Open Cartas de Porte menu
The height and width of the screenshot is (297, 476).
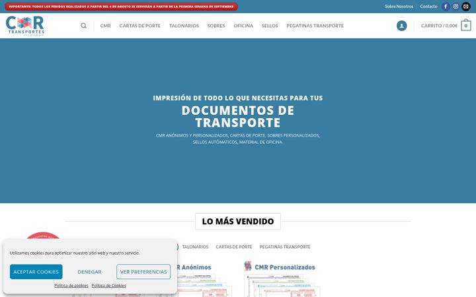point(140,26)
